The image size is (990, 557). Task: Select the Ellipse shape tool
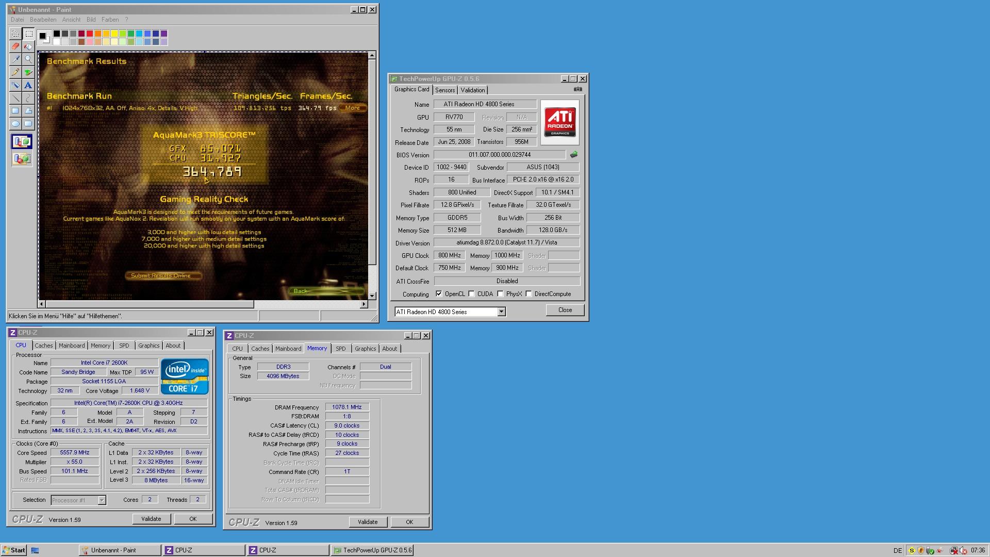point(15,124)
